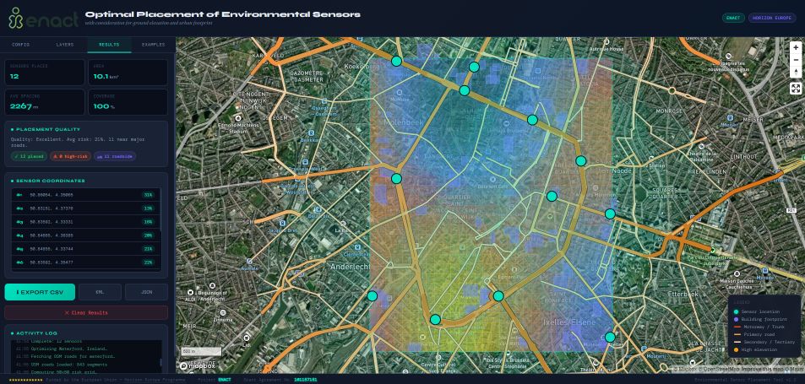Click activity log scrollbar
The width and height of the screenshot is (805, 384).
click(160, 362)
